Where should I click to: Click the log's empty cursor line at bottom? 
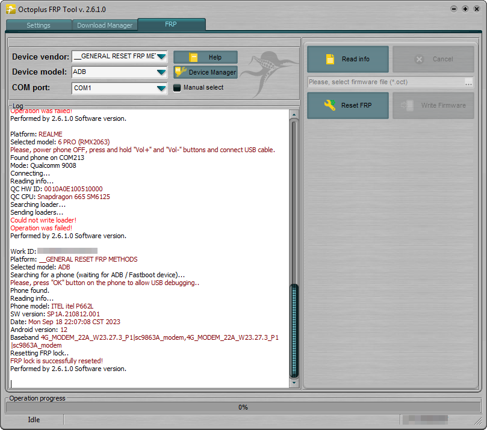[x=149, y=384]
